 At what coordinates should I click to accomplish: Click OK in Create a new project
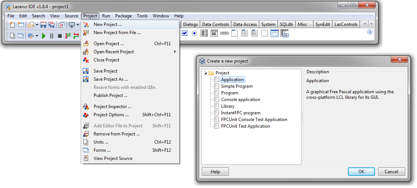tap(361, 172)
